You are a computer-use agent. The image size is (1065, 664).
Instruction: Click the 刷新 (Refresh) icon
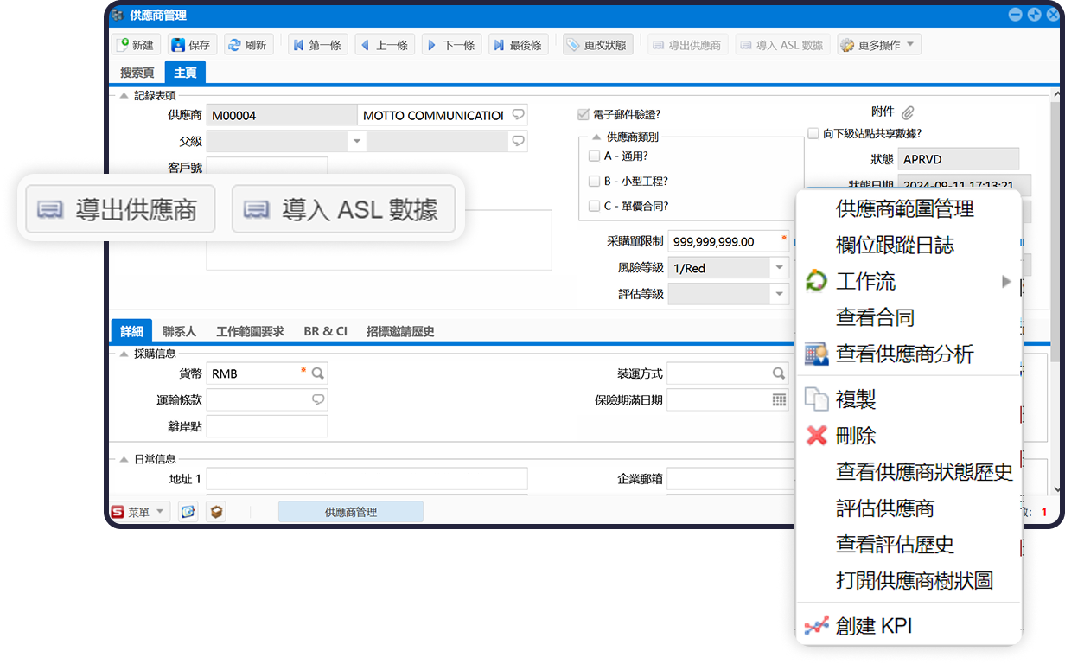tap(233, 45)
